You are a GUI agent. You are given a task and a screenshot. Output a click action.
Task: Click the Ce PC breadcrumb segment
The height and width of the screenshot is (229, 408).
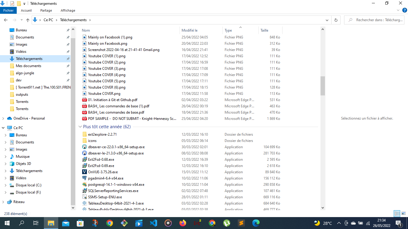tap(48, 20)
